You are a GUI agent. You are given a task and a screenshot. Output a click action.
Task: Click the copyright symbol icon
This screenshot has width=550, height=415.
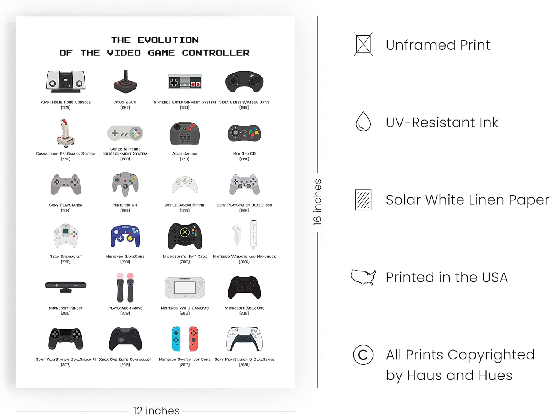point(363,355)
